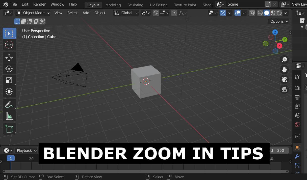Select the Rotate tool
Screen dimensions: 307x180
click(x=9, y=69)
